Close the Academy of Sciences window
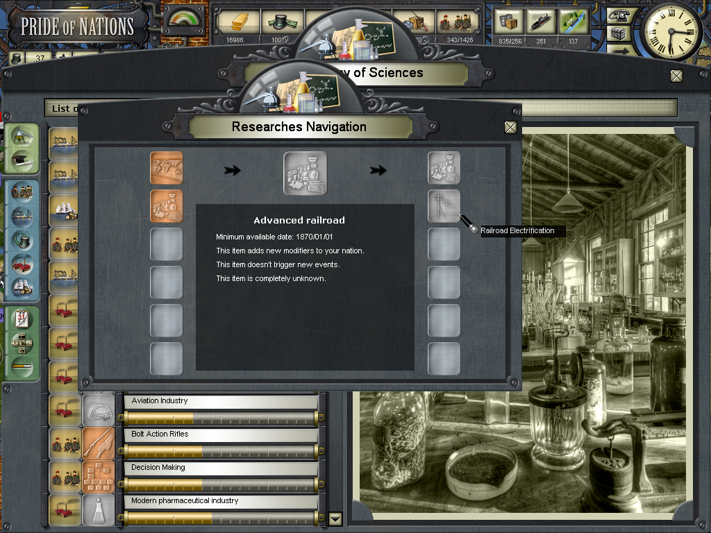711x533 pixels. (676, 76)
